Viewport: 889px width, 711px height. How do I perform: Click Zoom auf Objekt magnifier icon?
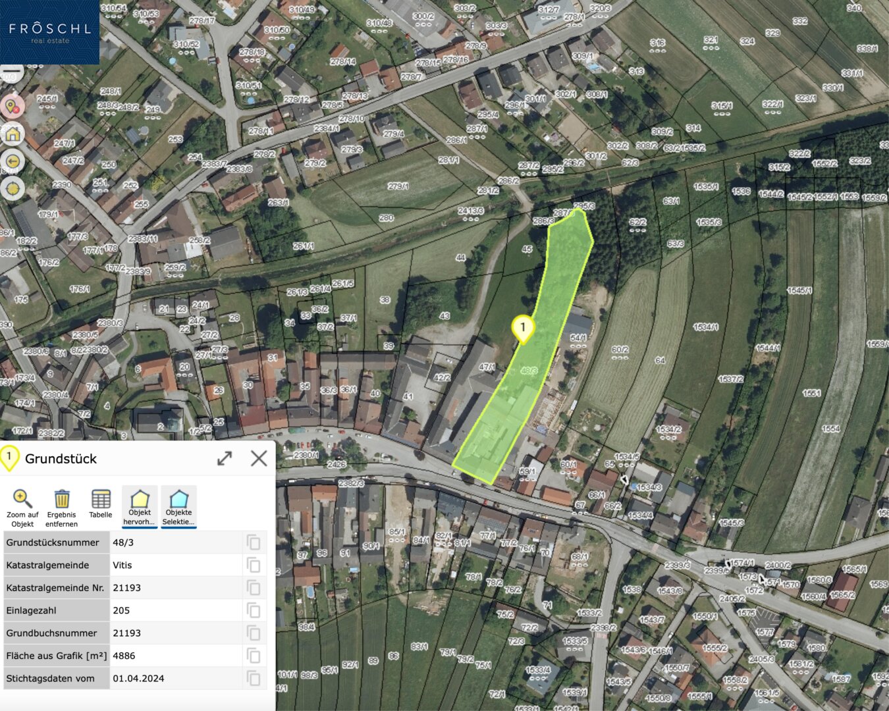point(22,499)
